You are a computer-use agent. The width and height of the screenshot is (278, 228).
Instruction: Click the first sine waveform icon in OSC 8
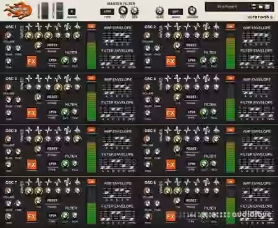168,182
